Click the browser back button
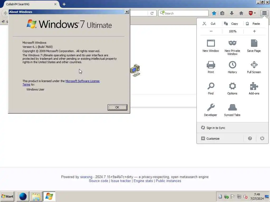Image resolution: width=270 pixels, height=202 pixels. coord(5,13)
